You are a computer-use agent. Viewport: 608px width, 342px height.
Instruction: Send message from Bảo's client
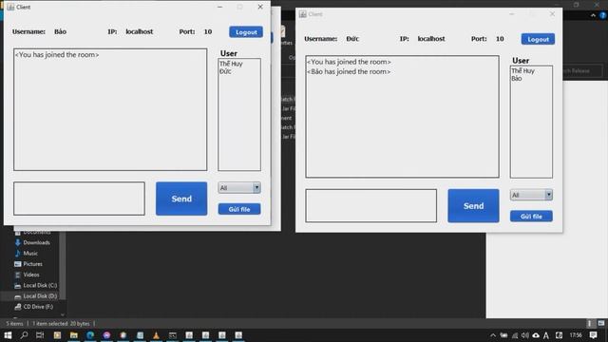(x=181, y=199)
